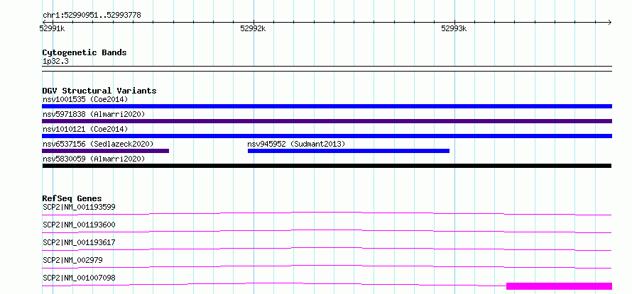The image size is (632, 294).
Task: Open the nsv5830059 (Almarri2020) label
Action: tap(94, 159)
